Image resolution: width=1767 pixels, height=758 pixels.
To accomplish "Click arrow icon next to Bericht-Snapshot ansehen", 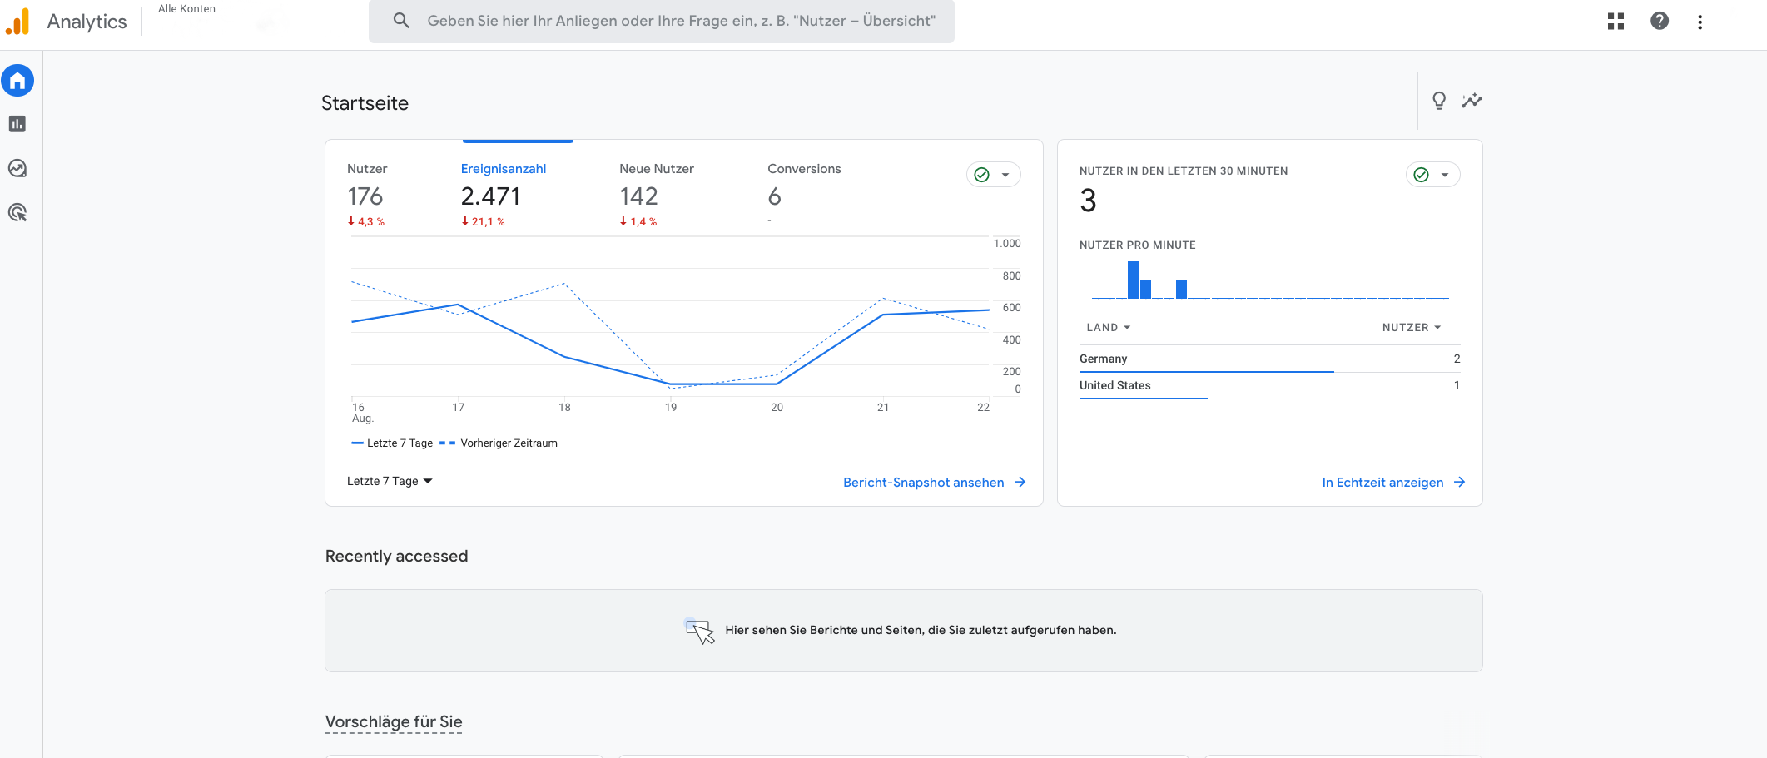I will [x=1020, y=483].
